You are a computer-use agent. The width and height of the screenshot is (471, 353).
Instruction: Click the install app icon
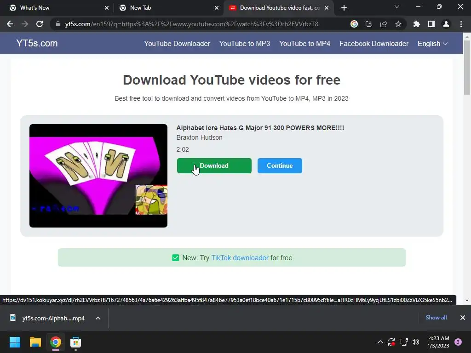369,24
